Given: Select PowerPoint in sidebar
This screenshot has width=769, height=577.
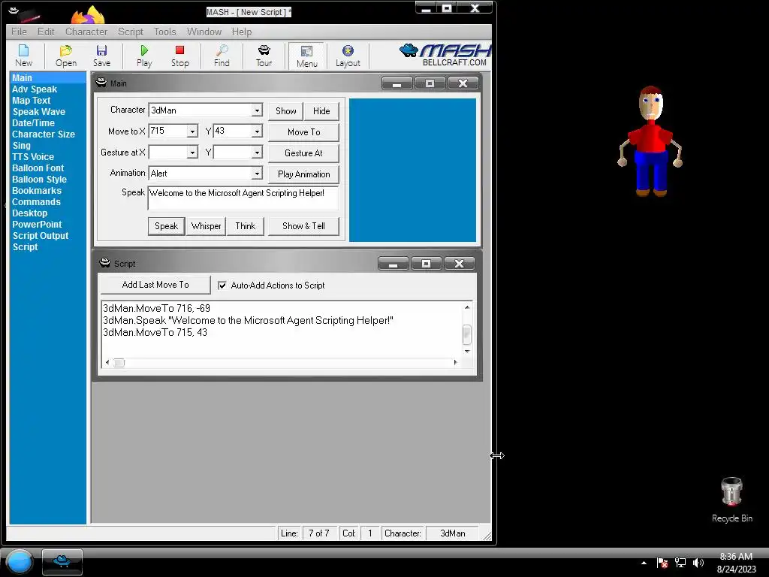Looking at the screenshot, I should click(x=37, y=225).
